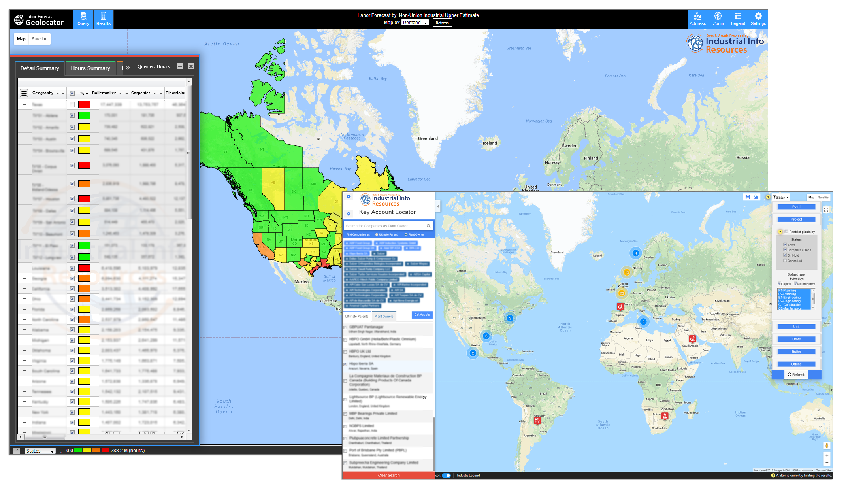Open the Map by Demand dropdown
848x491 pixels.
[415, 23]
